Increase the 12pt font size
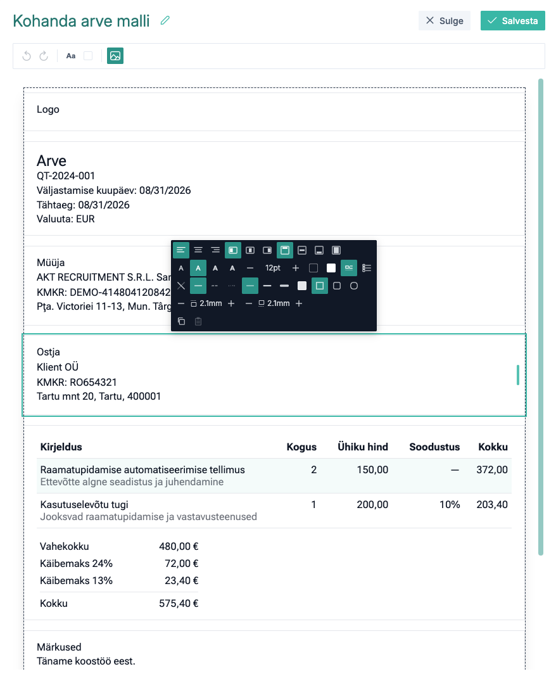Viewport: 556px width, 681px height. click(296, 268)
